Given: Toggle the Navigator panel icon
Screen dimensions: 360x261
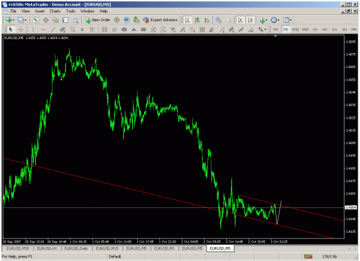Looking at the screenshot, I should (55, 20).
